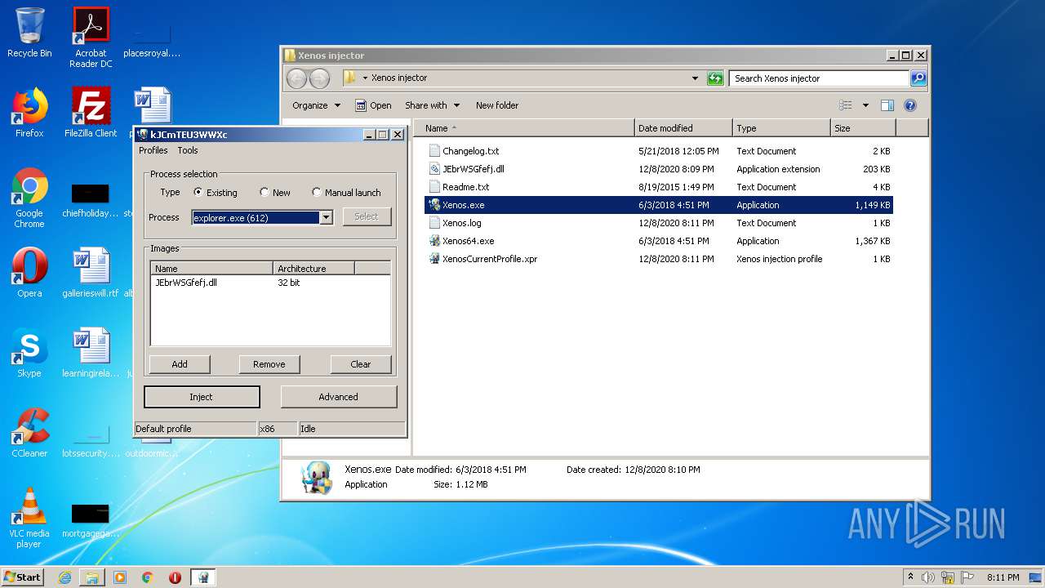Select JEbrWSGfefj.dll in Explorer list

coord(473,169)
